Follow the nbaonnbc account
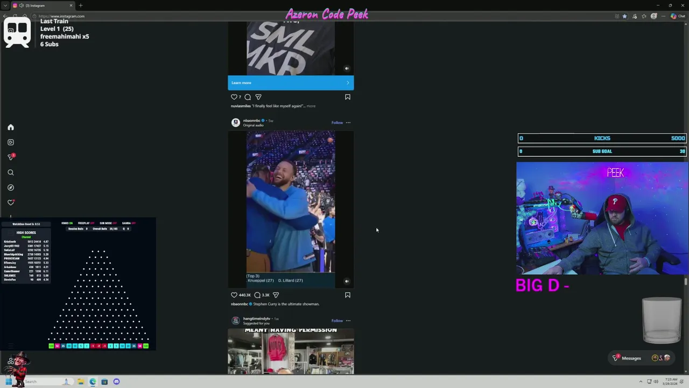The image size is (689, 388). 337,122
